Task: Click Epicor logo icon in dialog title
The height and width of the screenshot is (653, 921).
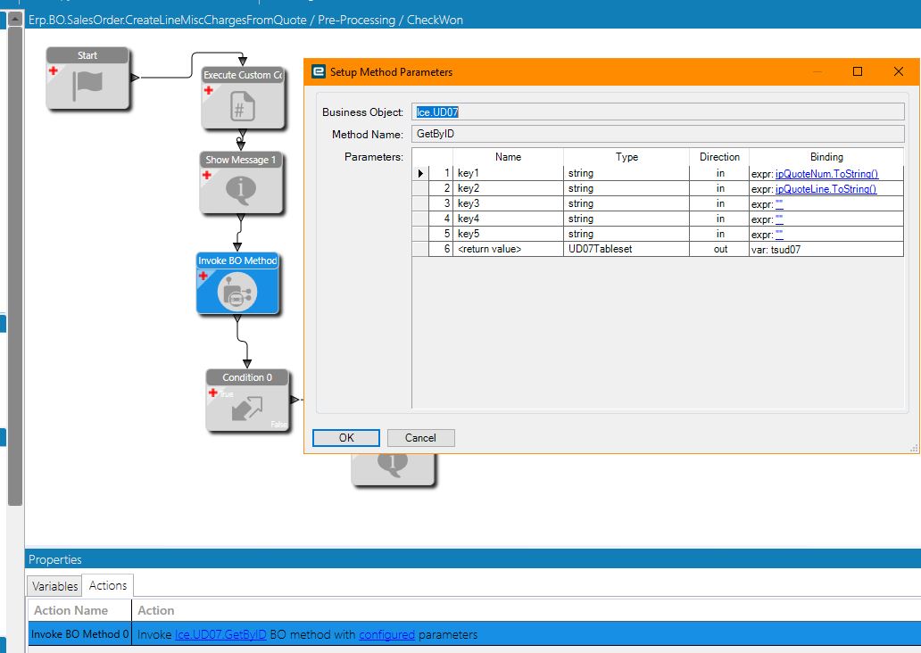Action: 319,71
